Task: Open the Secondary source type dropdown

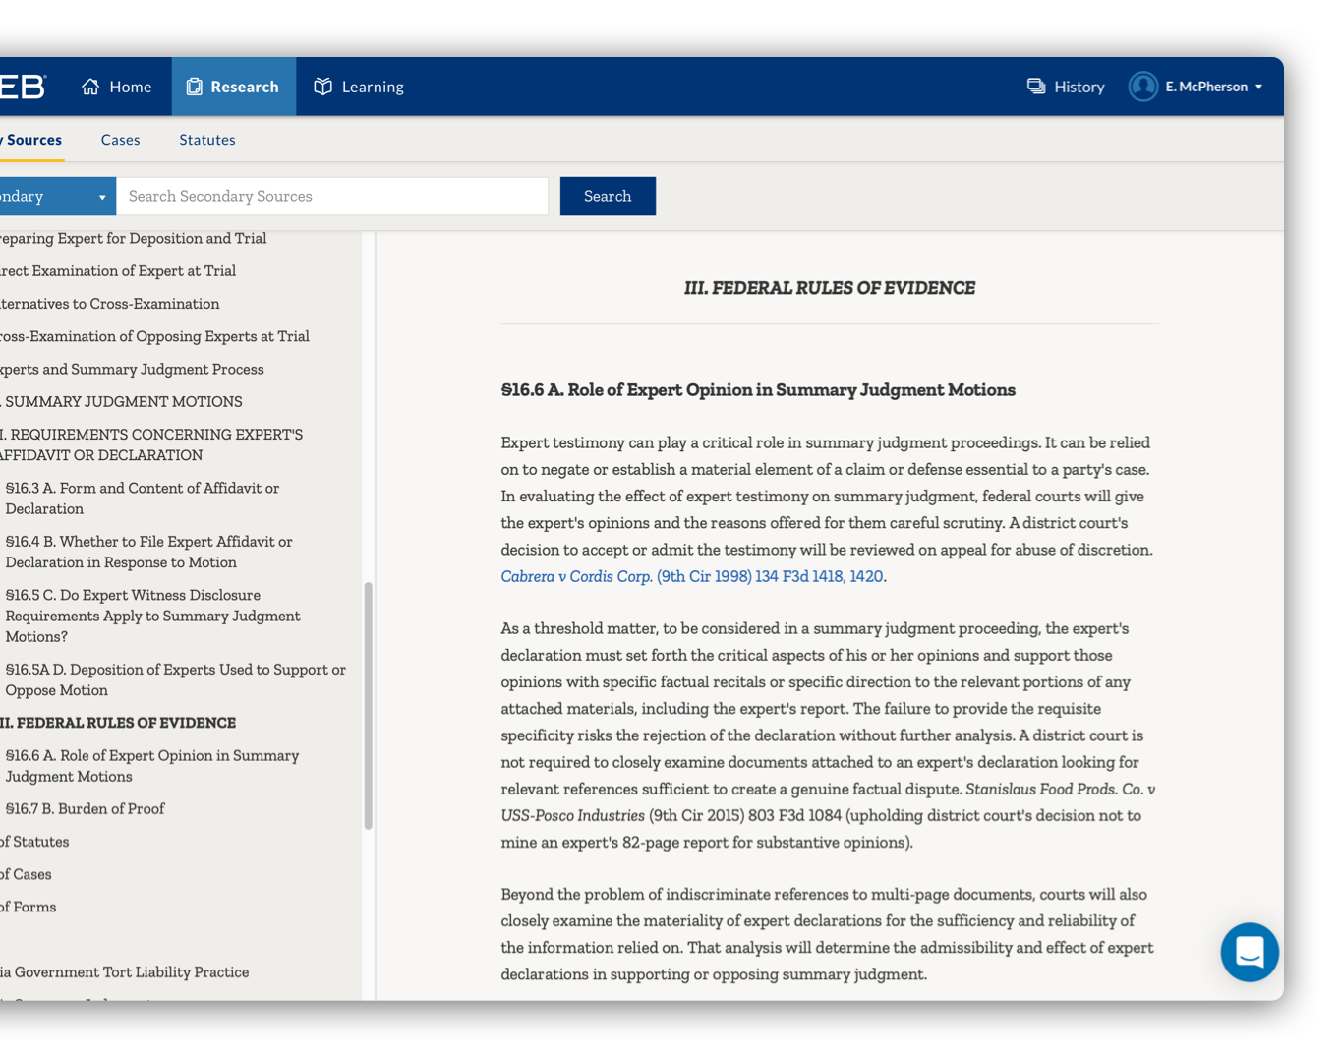Action: [x=57, y=197]
